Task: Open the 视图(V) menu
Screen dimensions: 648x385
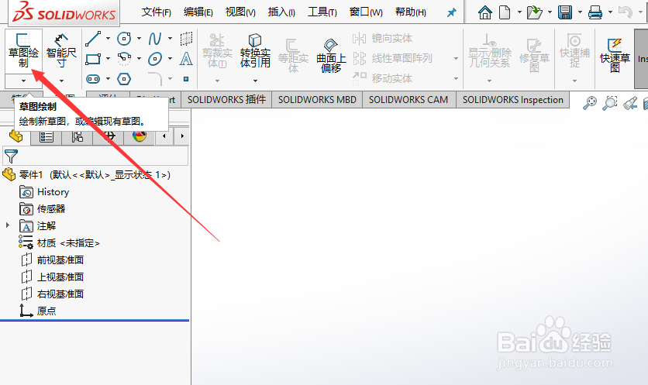Action: pyautogui.click(x=240, y=12)
